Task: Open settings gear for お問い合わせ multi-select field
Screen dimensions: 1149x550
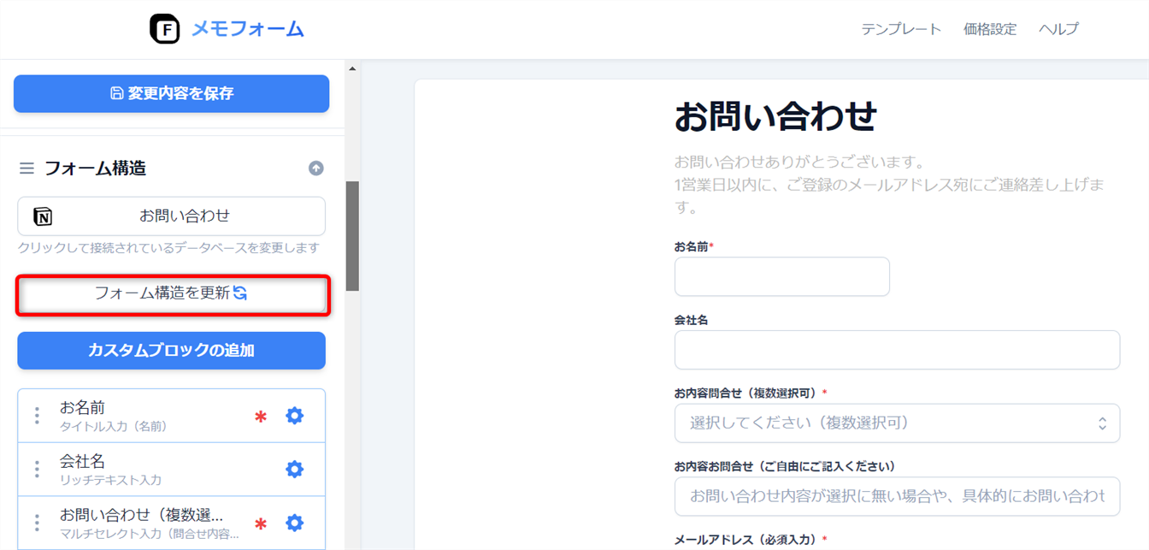Action: (x=294, y=523)
